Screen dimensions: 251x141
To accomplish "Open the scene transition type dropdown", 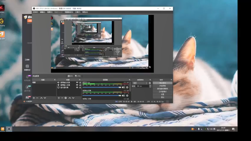I will (140, 83).
